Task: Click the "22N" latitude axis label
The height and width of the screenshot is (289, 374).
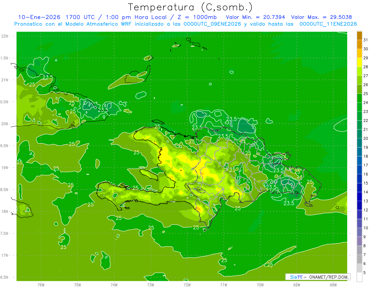Action: [4, 36]
